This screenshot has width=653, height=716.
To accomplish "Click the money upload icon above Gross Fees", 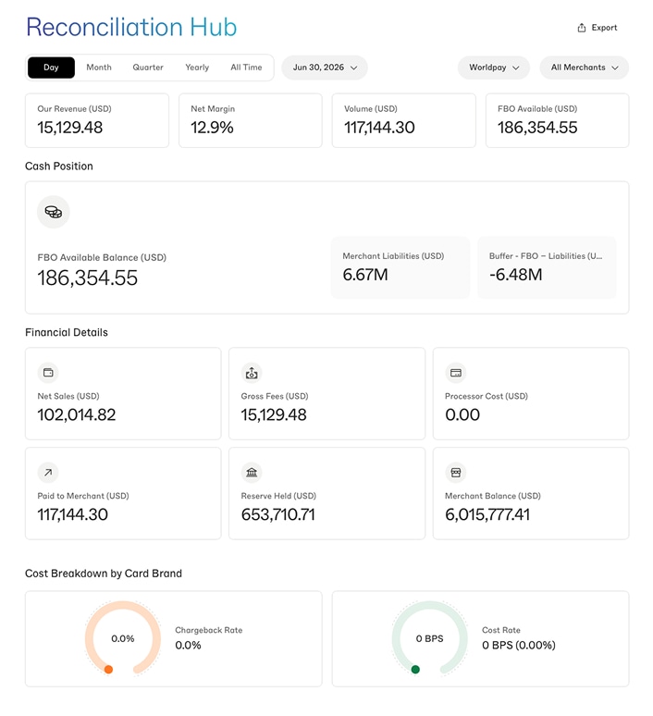I will click(x=252, y=373).
